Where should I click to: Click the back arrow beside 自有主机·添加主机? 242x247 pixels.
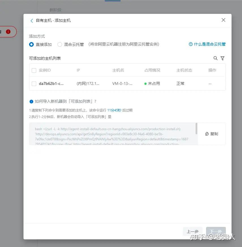click(32, 20)
